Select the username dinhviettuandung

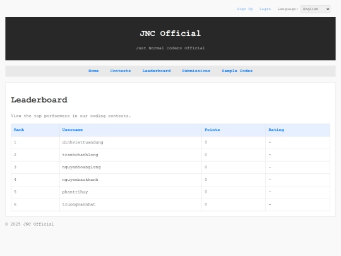pos(83,142)
